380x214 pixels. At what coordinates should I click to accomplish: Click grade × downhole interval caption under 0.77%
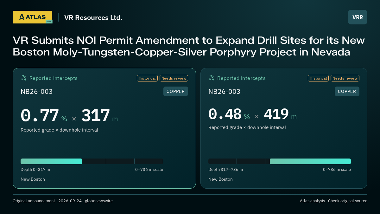[59, 130]
